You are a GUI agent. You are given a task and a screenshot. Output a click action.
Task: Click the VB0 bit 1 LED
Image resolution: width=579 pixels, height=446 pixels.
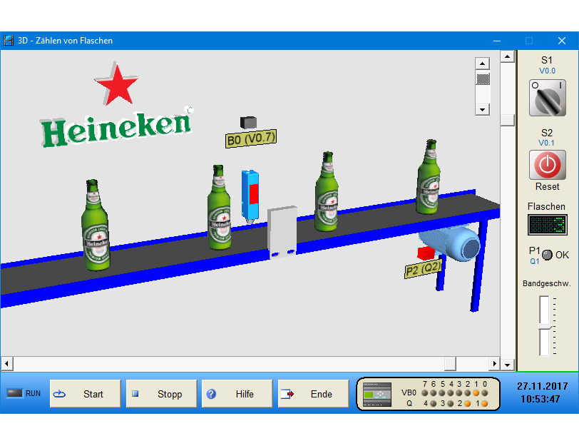(x=476, y=393)
